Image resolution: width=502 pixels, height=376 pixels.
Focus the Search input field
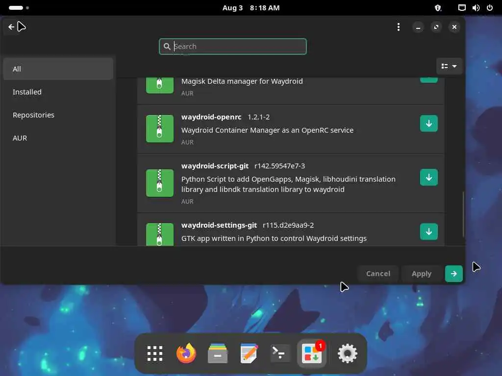[x=233, y=47]
